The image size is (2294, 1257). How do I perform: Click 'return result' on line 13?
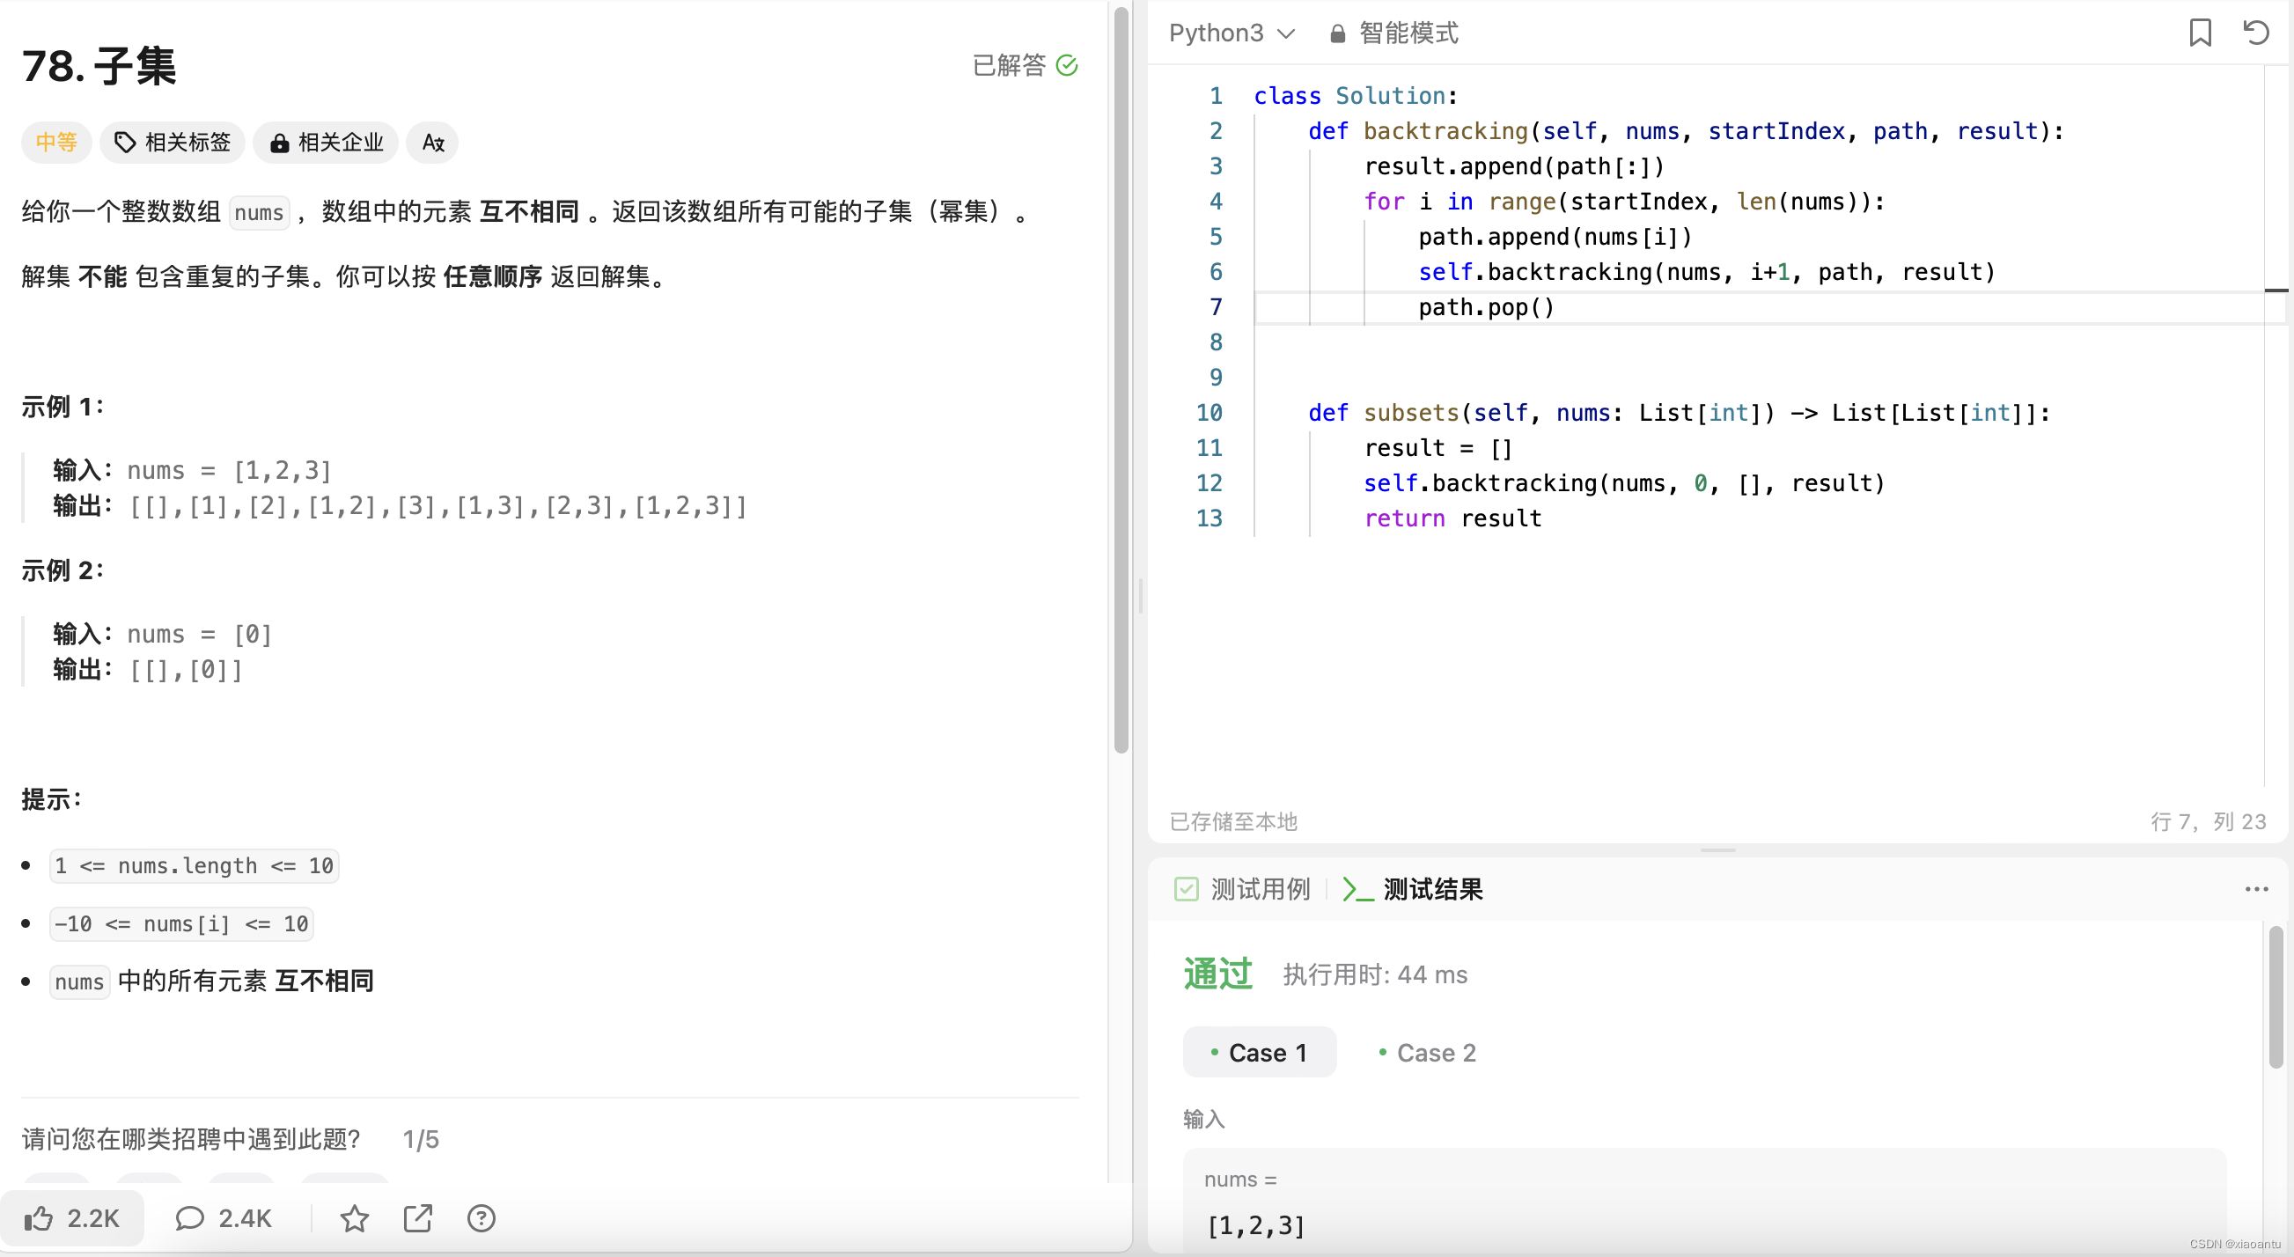[x=1452, y=518]
